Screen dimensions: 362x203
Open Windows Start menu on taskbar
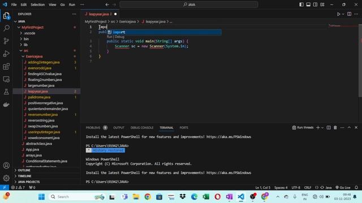[41, 197]
